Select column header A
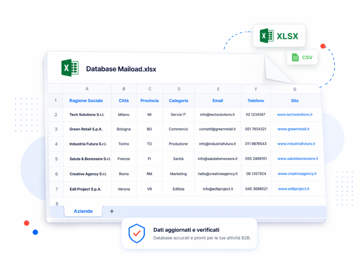 click(x=86, y=89)
